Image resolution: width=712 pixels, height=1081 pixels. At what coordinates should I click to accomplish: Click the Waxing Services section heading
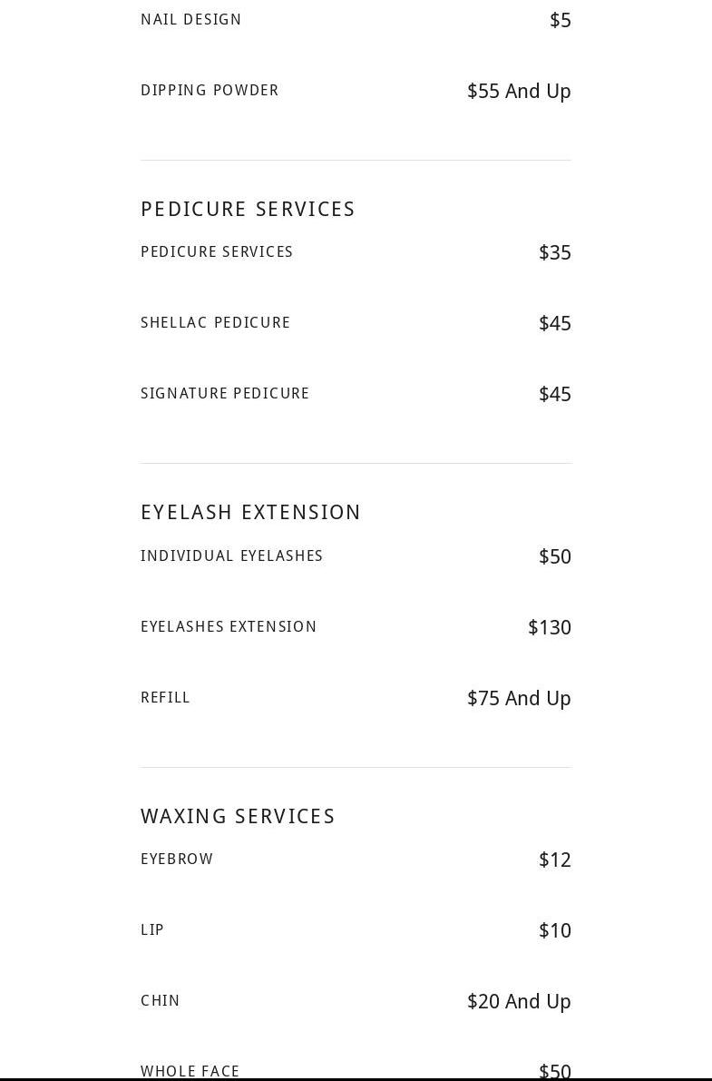pyautogui.click(x=238, y=817)
